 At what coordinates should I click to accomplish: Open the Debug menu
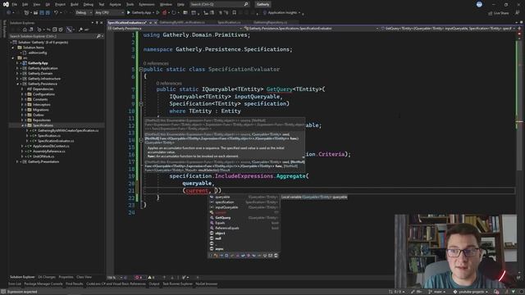click(89, 4)
